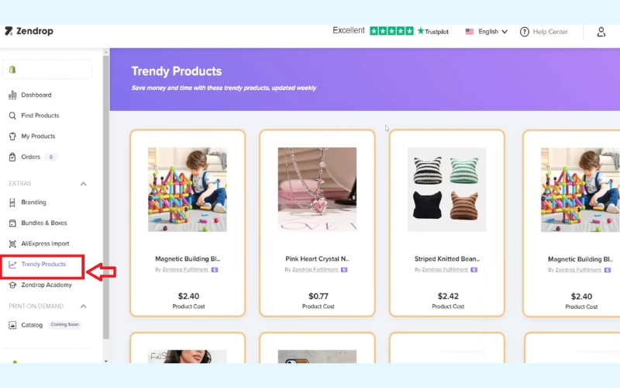Collapse the PRINT-ON-DEMAND section chevron

pyautogui.click(x=84, y=306)
